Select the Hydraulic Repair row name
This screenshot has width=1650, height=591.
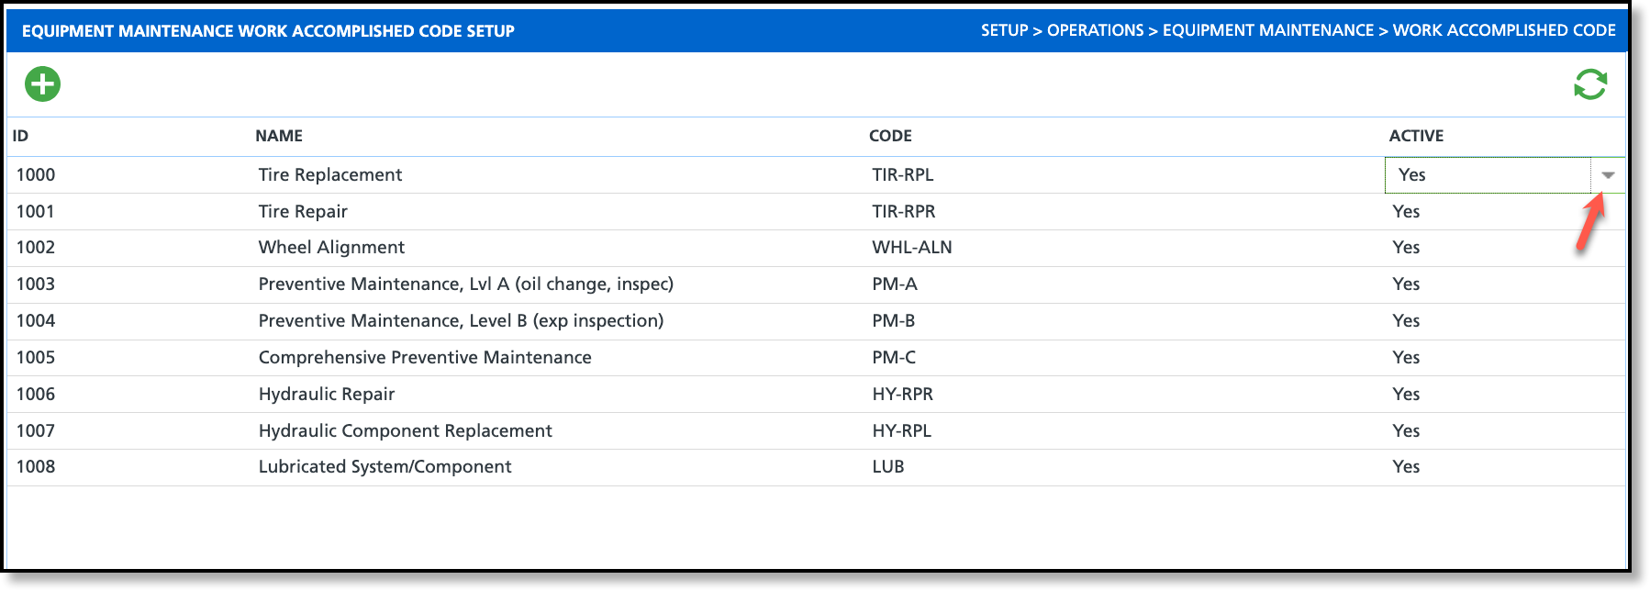pyautogui.click(x=327, y=394)
